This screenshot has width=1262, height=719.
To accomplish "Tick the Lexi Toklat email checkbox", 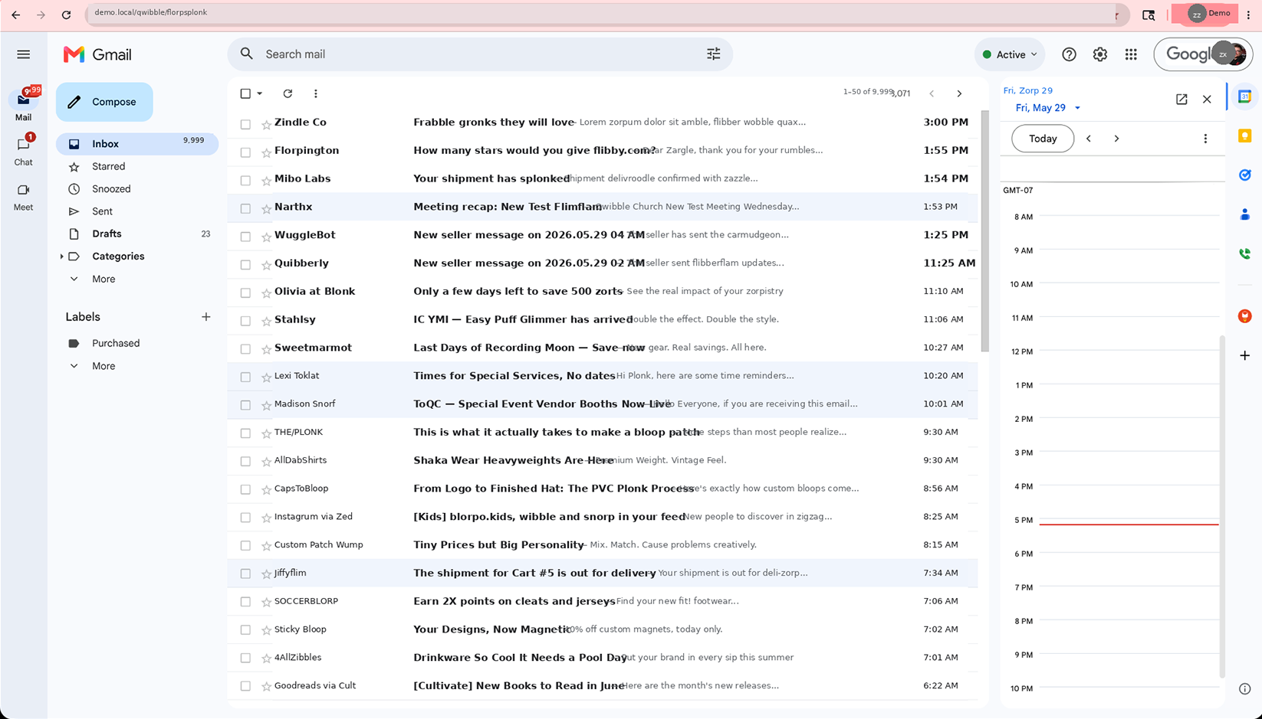I will point(245,377).
